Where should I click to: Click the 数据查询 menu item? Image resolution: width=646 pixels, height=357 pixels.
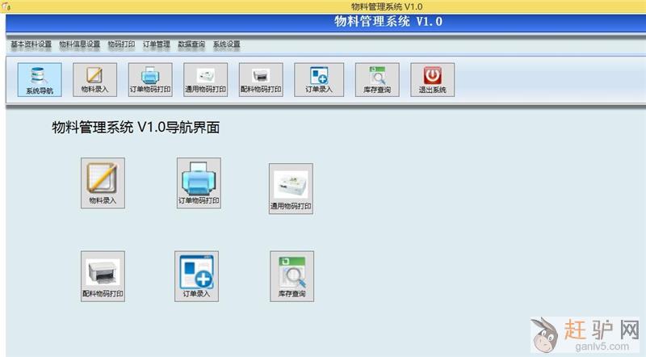191,44
